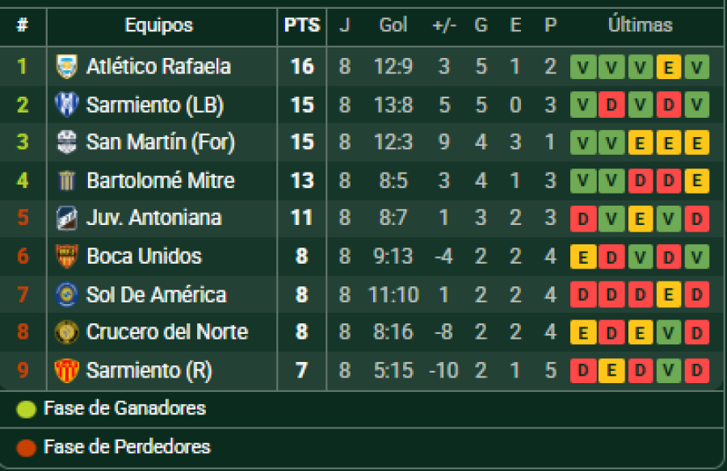Screen dimensions: 727x471
Task: Open the Atlético Rafaela team link
Action: tap(158, 66)
